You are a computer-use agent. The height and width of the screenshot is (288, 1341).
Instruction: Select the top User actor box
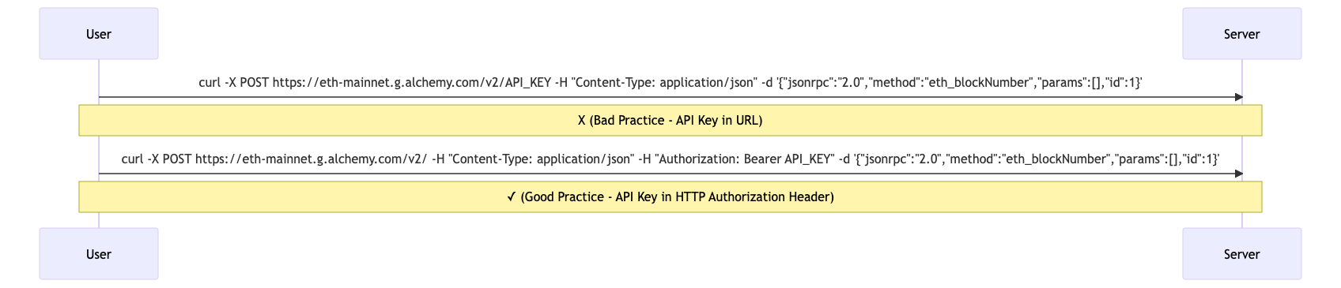point(99,34)
